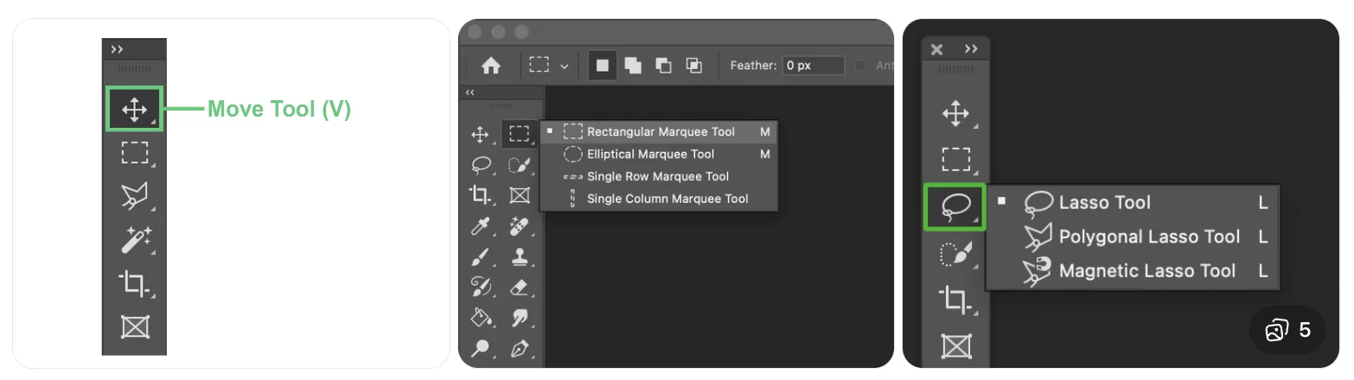Choose Elliptical Marquee Tool from the flyout

(x=650, y=155)
